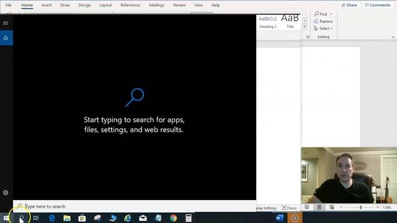This screenshot has width=397, height=223.
Task: Apply the Title style
Action: click(290, 22)
